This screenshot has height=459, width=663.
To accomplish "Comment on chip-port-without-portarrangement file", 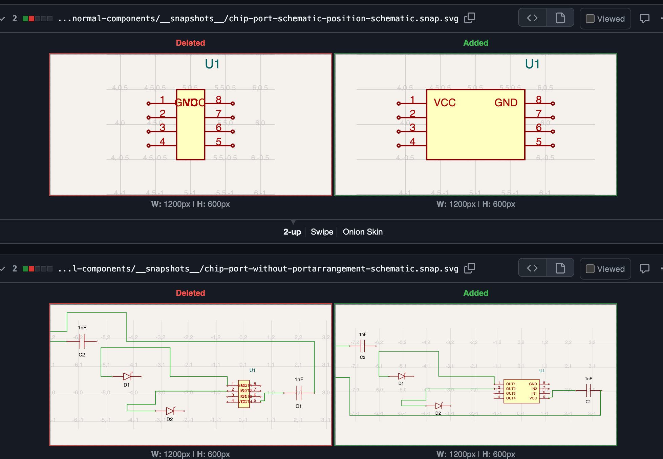I will coord(644,268).
